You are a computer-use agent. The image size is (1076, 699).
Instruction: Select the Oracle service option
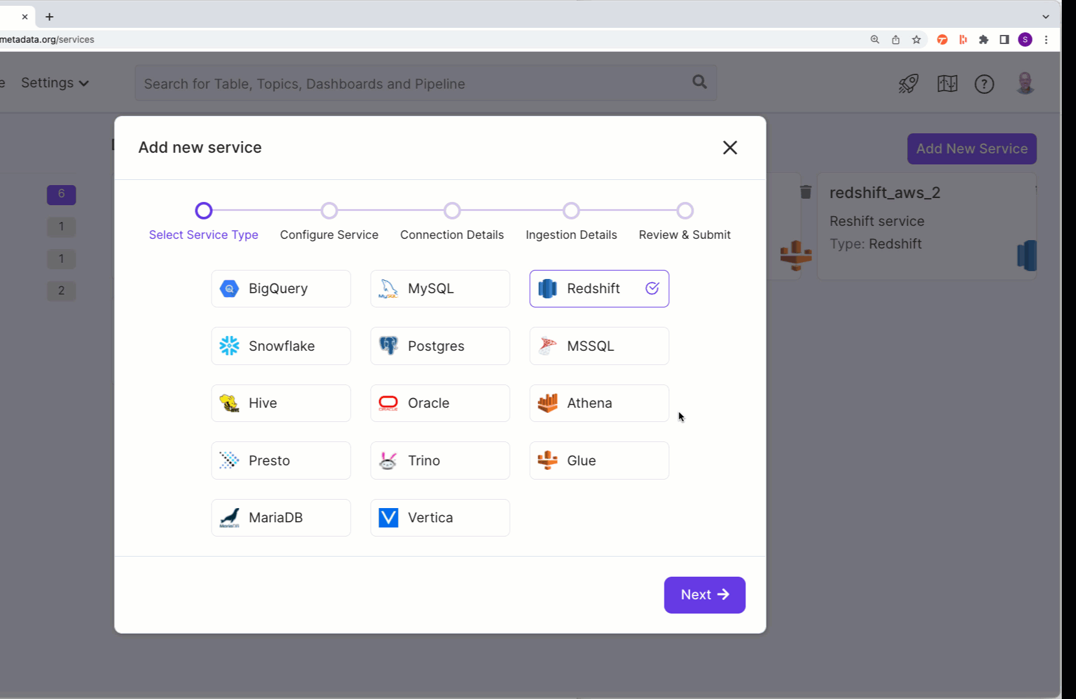(440, 403)
